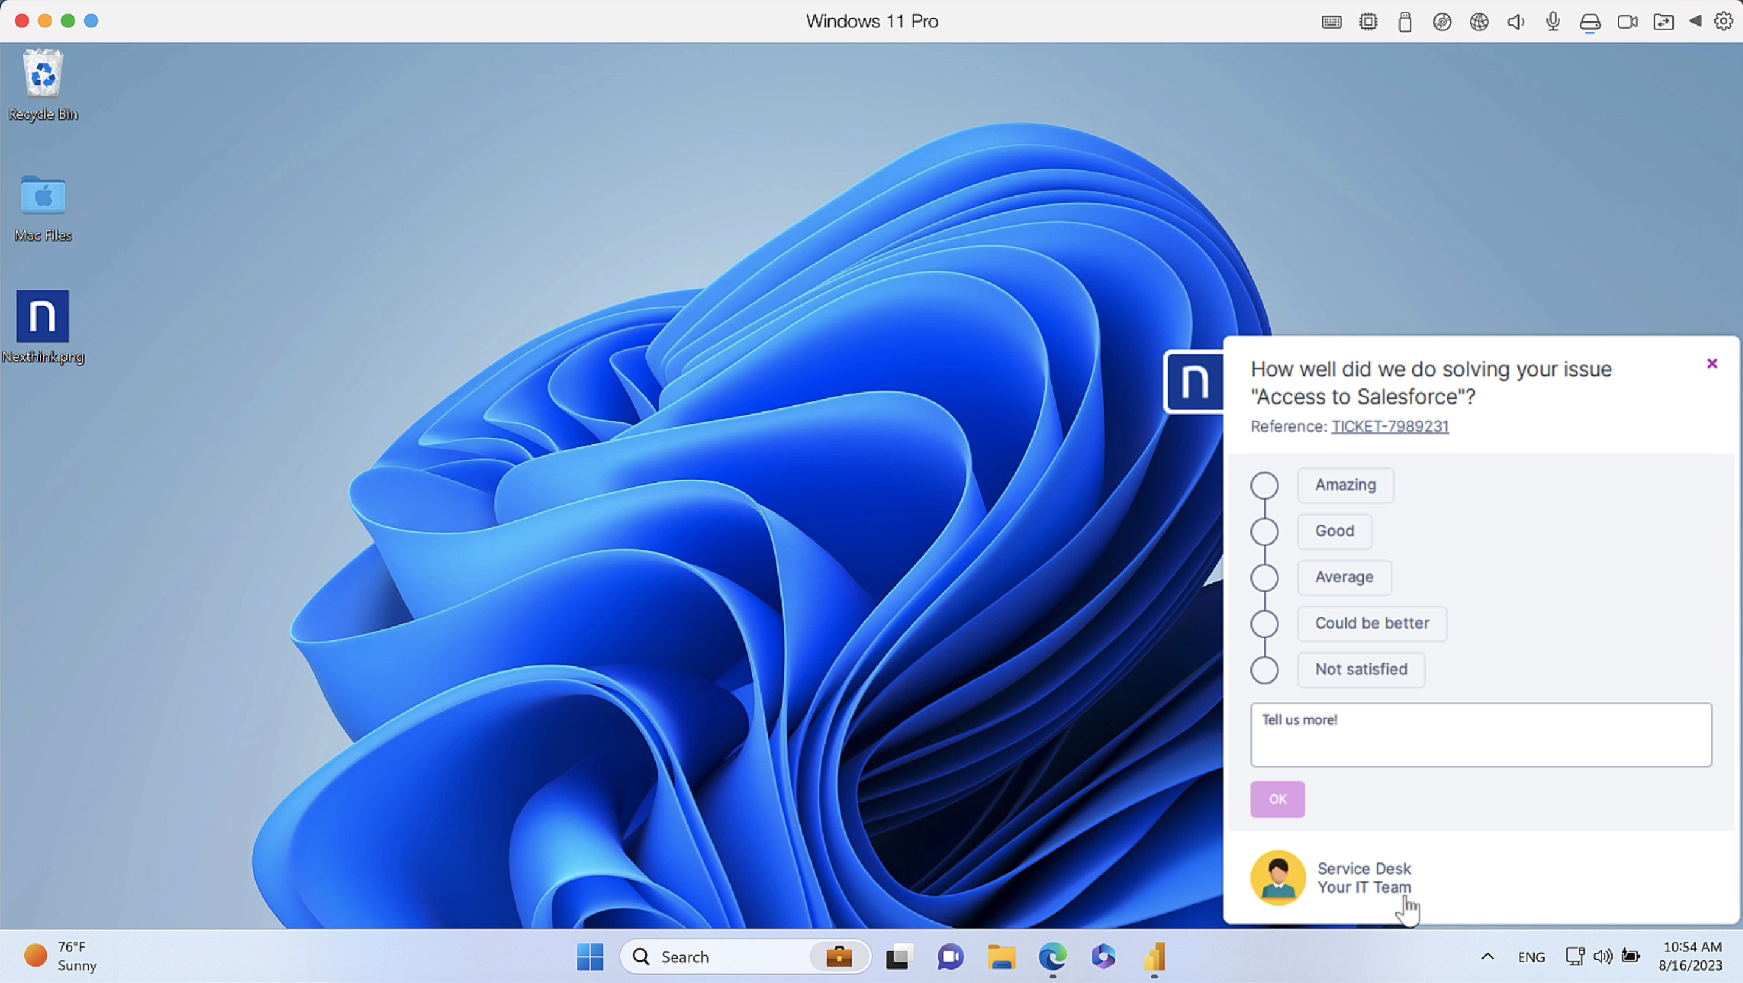1743x983 pixels.
Task: Close the Nexthink survey popup
Action: (1712, 364)
